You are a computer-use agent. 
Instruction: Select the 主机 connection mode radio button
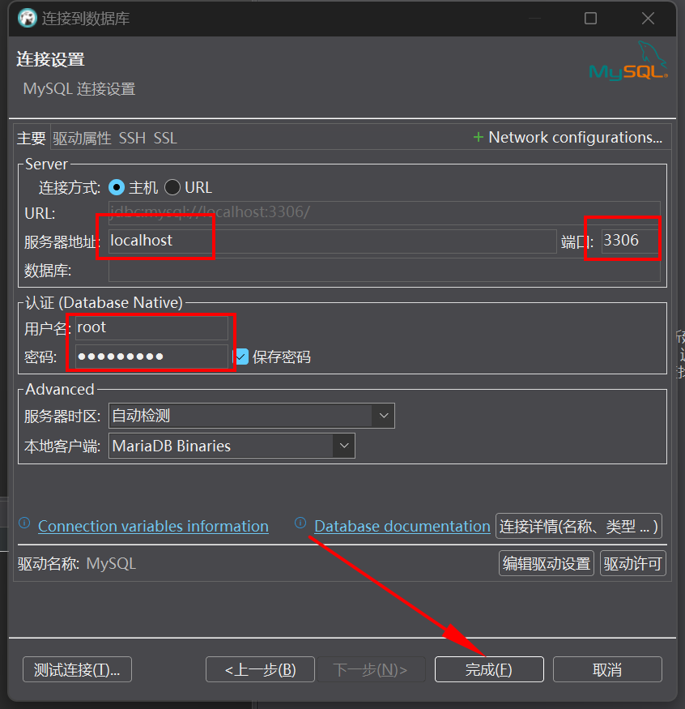[x=115, y=187]
